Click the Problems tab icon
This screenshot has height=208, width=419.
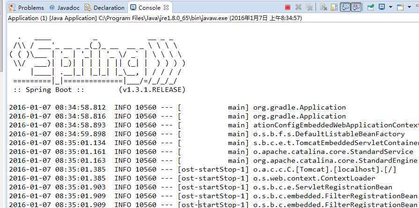click(x=12, y=8)
